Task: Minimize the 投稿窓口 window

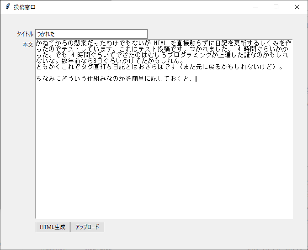Action: pyautogui.click(x=255, y=7)
